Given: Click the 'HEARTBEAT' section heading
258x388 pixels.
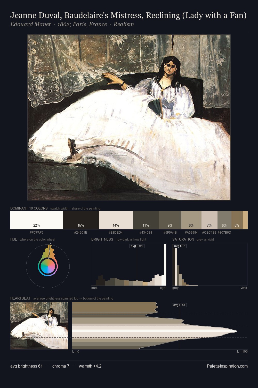Looking at the screenshot, I should 20,298.
